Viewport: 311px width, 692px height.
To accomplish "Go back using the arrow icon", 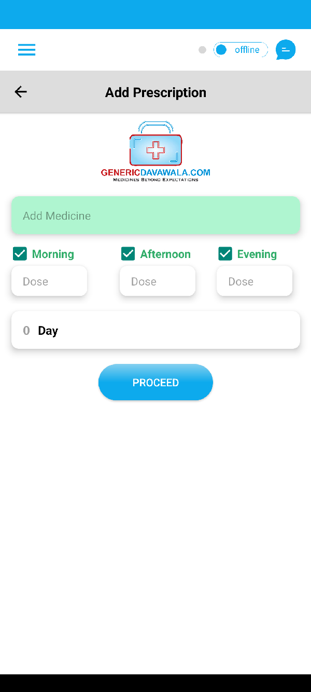I will (x=21, y=92).
